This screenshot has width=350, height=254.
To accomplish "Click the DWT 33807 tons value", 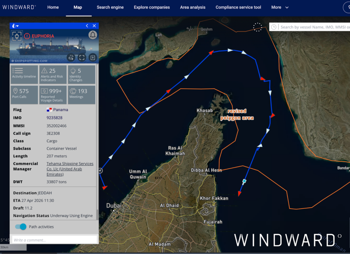I will [x=56, y=182].
